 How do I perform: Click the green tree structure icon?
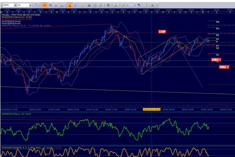152,5
